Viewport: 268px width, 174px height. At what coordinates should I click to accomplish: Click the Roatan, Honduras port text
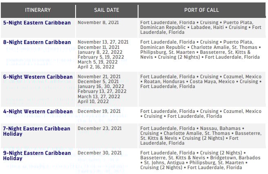[164, 81]
